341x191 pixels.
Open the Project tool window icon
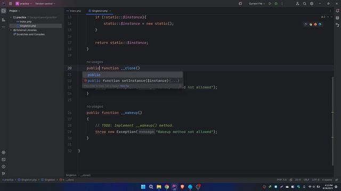4,11
